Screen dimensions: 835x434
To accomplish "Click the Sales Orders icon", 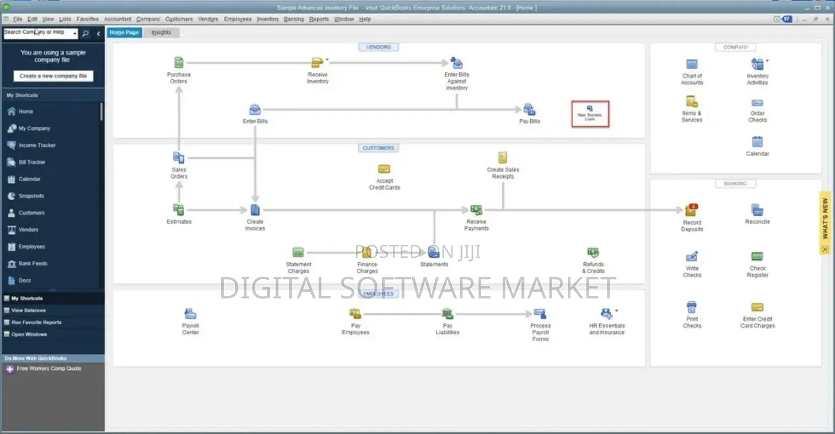I will pyautogui.click(x=178, y=157).
